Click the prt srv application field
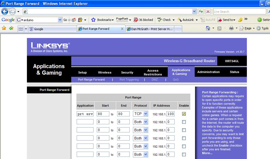 point(85,114)
